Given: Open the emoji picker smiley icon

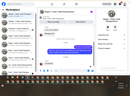Looking at the screenshot, I should (88, 71).
